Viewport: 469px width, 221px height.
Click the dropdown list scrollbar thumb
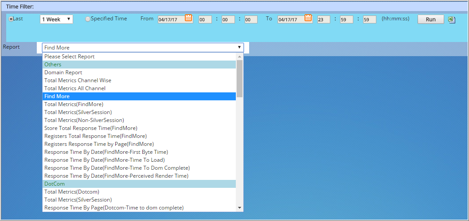(x=239, y=79)
